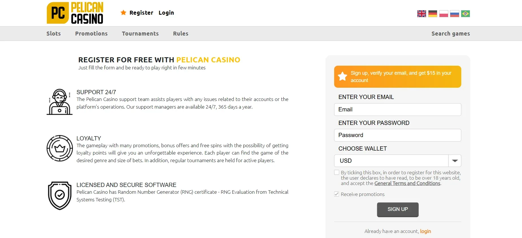Viewport: 522px width, 238px height.
Task: Click the Brazilian flag language icon
Action: pos(466,13)
